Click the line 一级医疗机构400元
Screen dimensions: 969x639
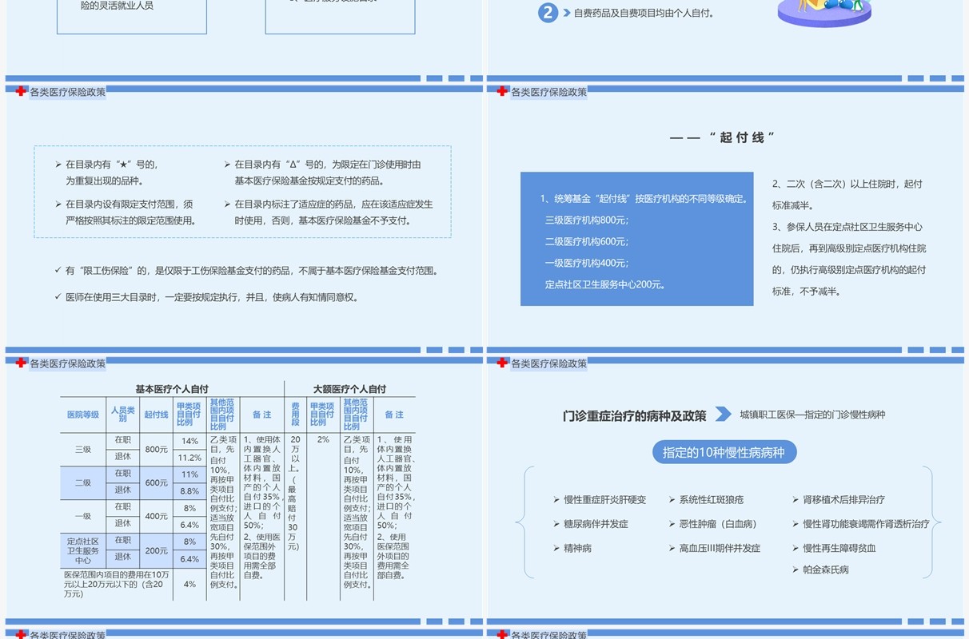tap(587, 263)
